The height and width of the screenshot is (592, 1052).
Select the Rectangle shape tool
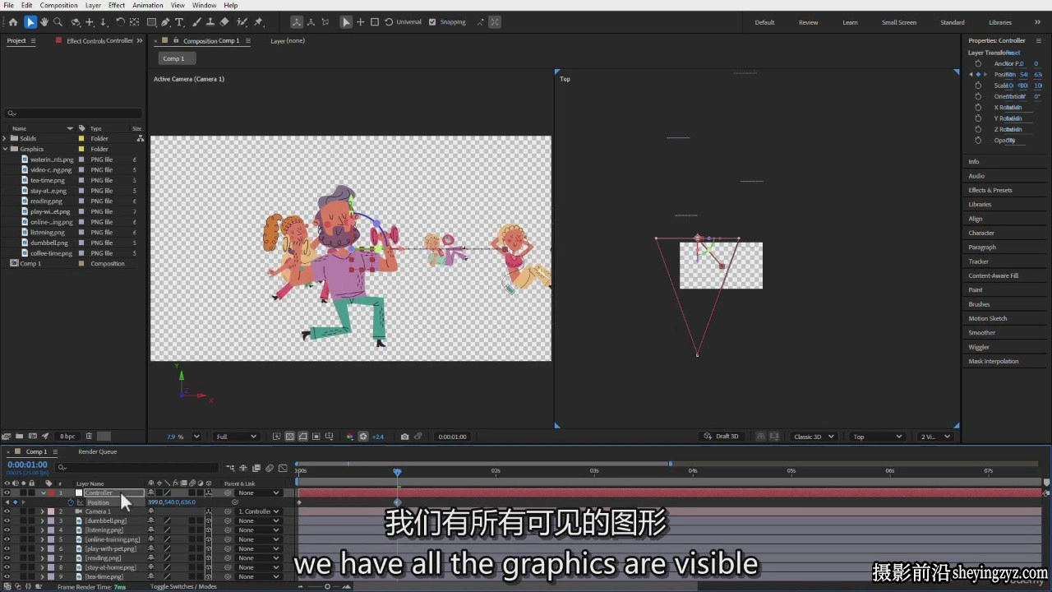(x=151, y=22)
